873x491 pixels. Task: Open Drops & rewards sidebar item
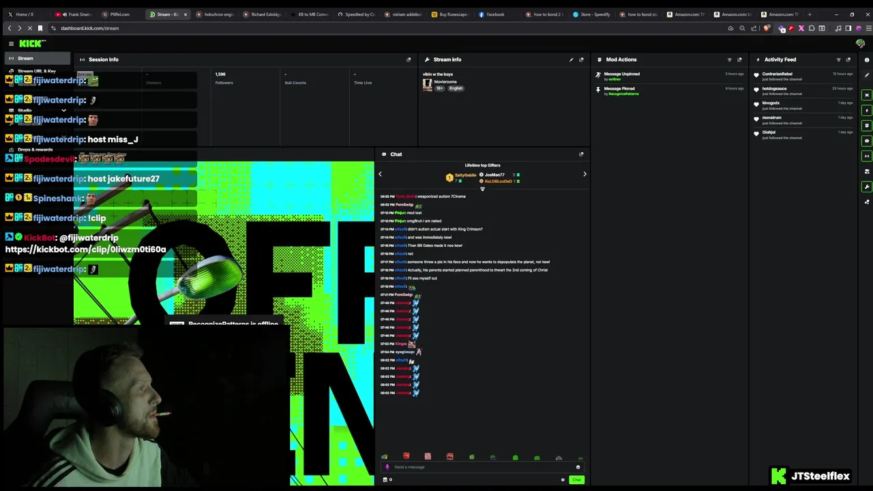[x=35, y=149]
